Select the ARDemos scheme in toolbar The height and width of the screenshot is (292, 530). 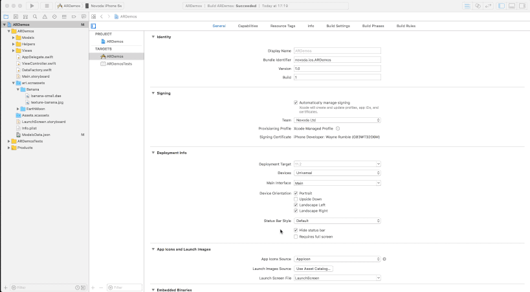pyautogui.click(x=69, y=6)
